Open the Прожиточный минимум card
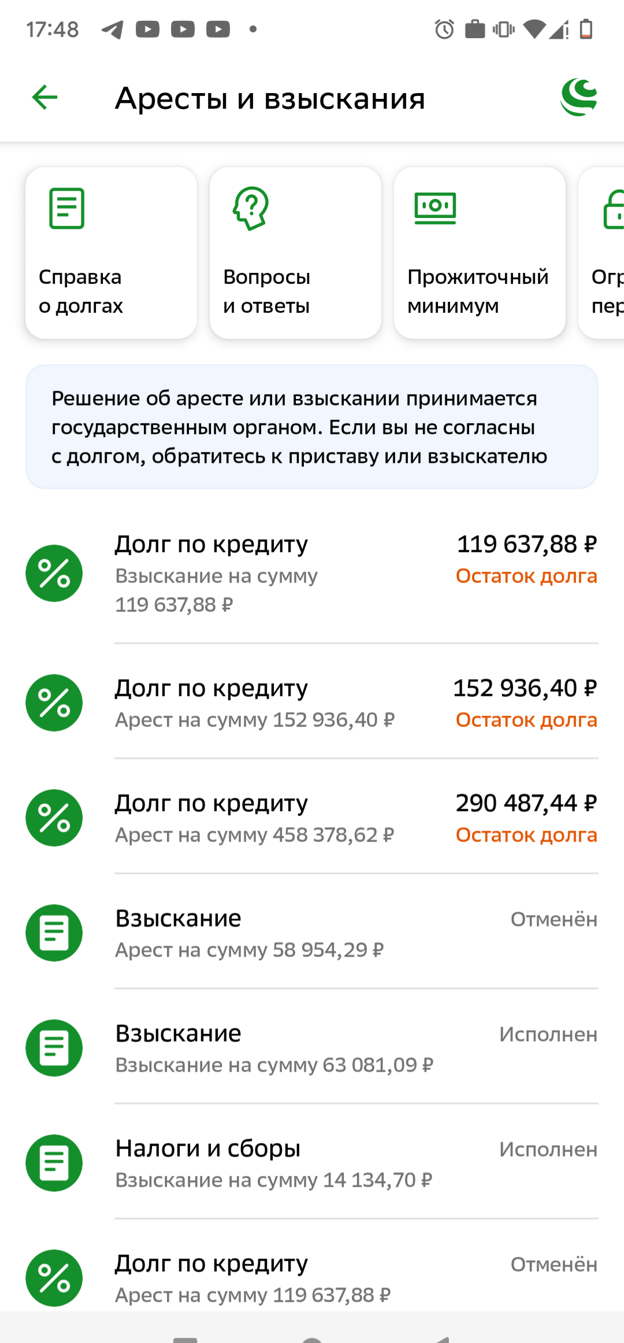624x1343 pixels. 480,253
